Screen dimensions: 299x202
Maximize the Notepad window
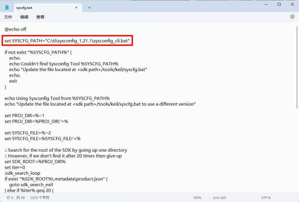click(279, 4)
